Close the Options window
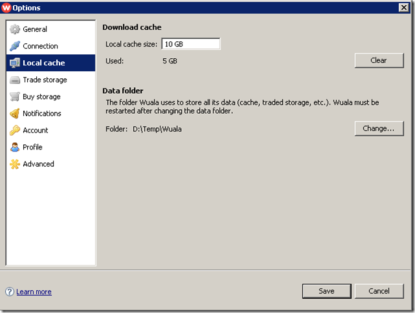Screen dimensions: 415x313 tap(404, 7)
